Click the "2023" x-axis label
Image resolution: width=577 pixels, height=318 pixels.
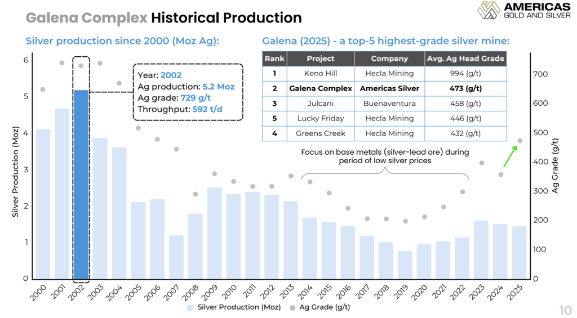477,293
